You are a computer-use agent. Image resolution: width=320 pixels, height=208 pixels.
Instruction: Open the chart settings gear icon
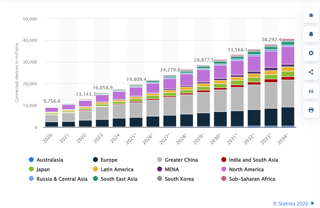pos(311,53)
